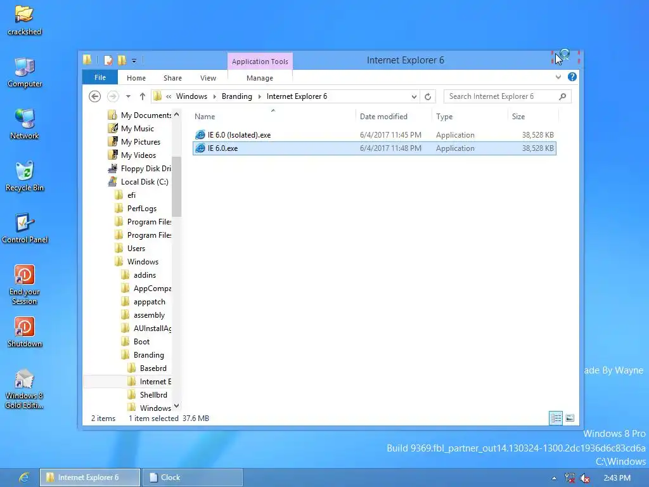Click the IE 6.0.exe file icon

pyautogui.click(x=200, y=148)
